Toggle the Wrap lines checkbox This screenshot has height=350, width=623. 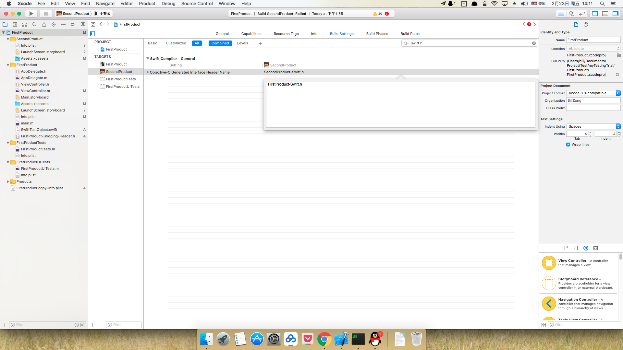tap(568, 145)
